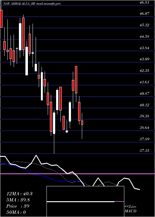Click the 45.32 price axis label
The width and height of the screenshot is (155, 217).
coord(144,25)
